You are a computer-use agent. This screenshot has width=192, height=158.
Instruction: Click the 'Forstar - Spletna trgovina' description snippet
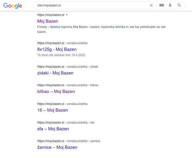coord(101,29)
